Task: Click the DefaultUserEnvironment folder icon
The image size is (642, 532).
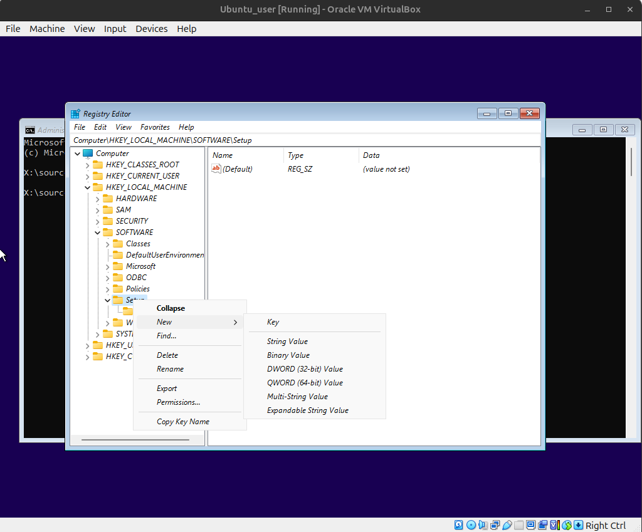Action: pos(118,255)
